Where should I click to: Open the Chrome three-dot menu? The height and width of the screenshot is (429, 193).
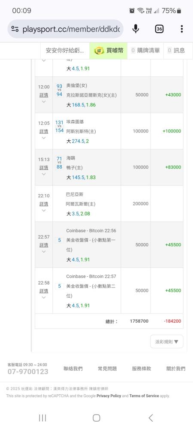[181, 29]
